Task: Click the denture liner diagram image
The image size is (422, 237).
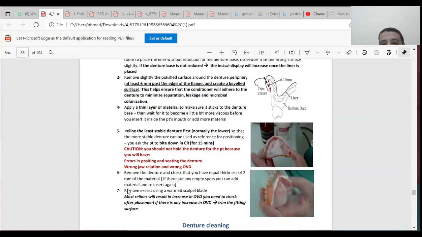Action: pos(280,97)
